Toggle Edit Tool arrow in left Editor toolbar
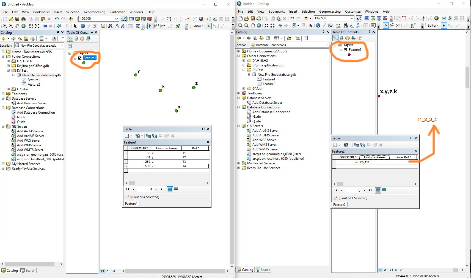Screen dimensions: 471x278 (x=209, y=26)
